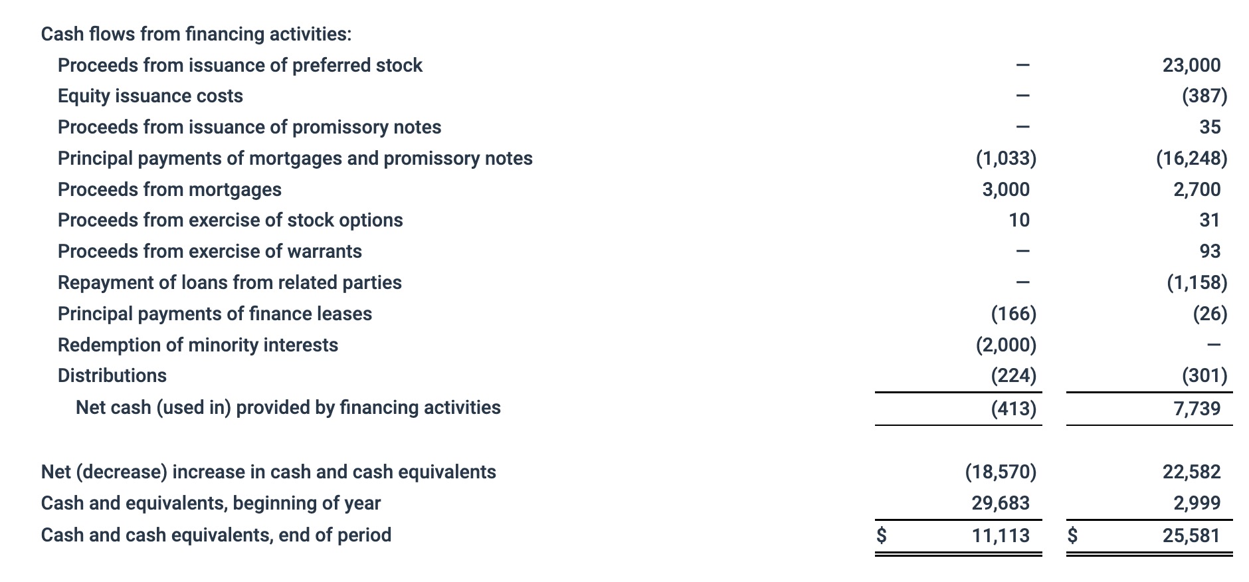The image size is (1249, 582).
Task: Click the 'Cash flows from financing activities' heading
Action: pyautogui.click(x=196, y=34)
